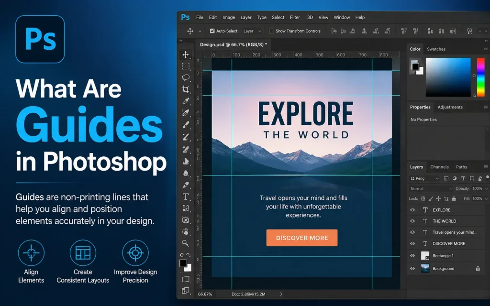Click the padlock on the Background layer
The width and height of the screenshot is (490, 306).
478,268
